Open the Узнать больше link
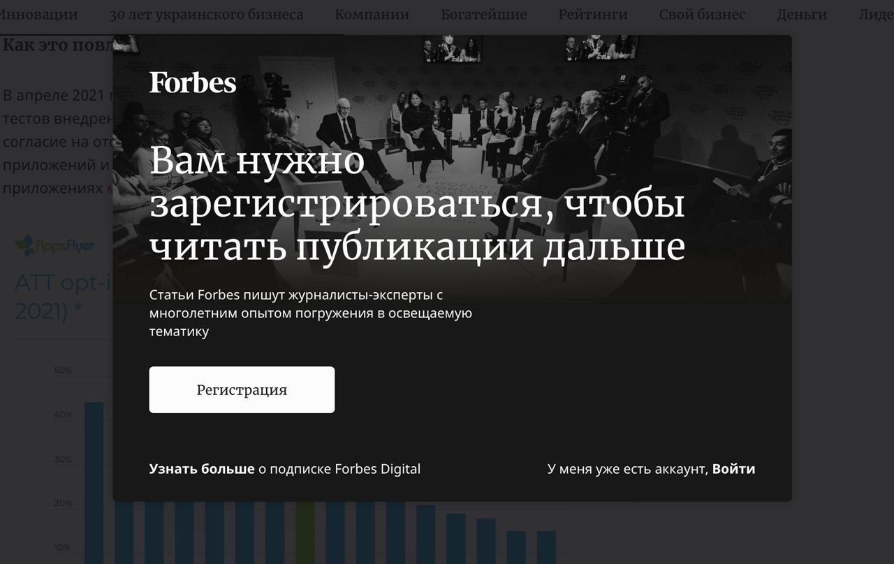 click(202, 469)
